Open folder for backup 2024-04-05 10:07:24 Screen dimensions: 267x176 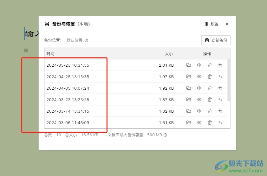click(x=189, y=88)
